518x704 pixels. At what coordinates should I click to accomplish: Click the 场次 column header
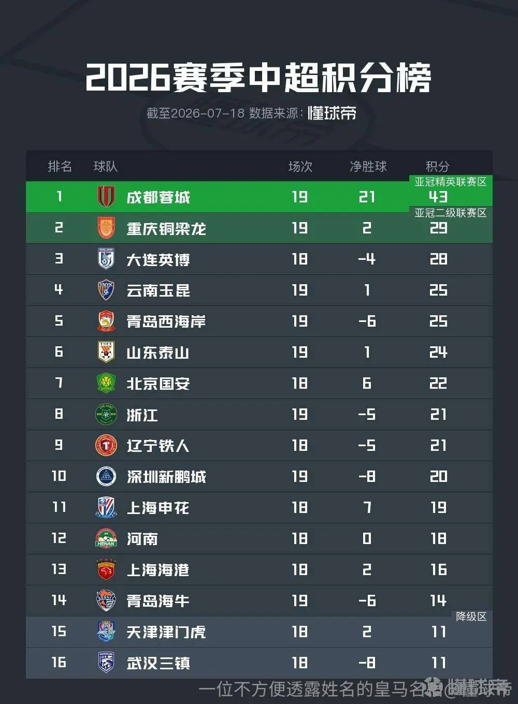coord(300,167)
